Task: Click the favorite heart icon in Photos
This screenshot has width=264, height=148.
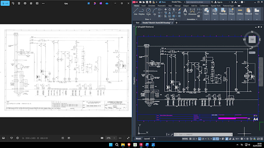Action: (x=11, y=138)
